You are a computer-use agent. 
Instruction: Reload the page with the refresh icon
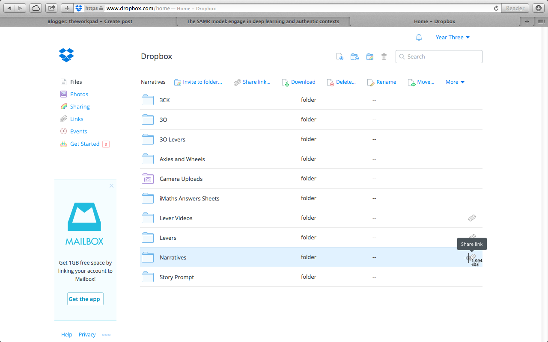pos(496,8)
